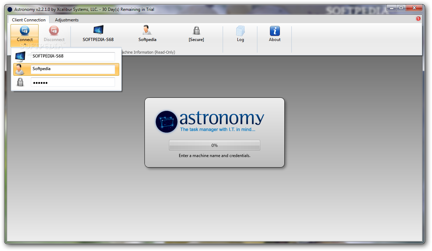Viewport: 432px width, 251px height.
Task: Click 'The task manager with I.T. in mind...' tagline
Action: 218,130
